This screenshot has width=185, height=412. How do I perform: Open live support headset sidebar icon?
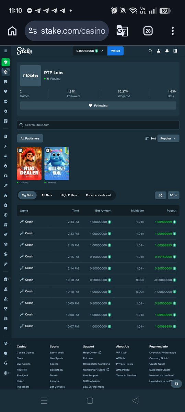pyautogui.click(x=5, y=363)
